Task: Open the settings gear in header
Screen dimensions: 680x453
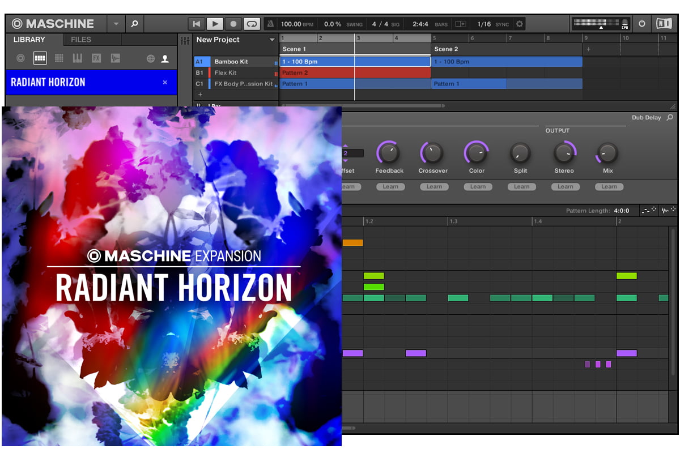Action: point(519,24)
